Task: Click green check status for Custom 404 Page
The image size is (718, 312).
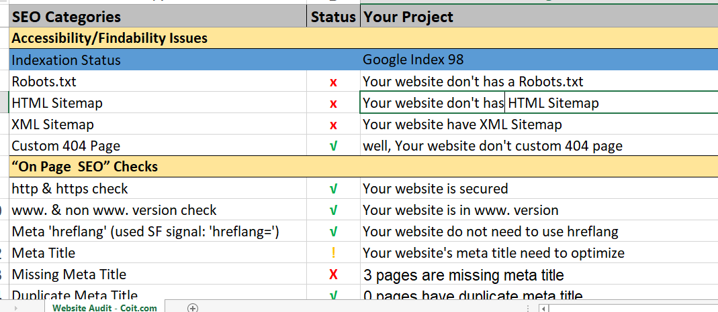Action: (333, 146)
